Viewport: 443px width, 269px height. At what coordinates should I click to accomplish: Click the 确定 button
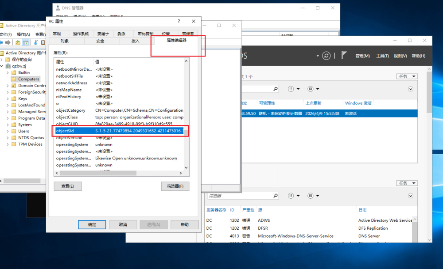pos(92,224)
